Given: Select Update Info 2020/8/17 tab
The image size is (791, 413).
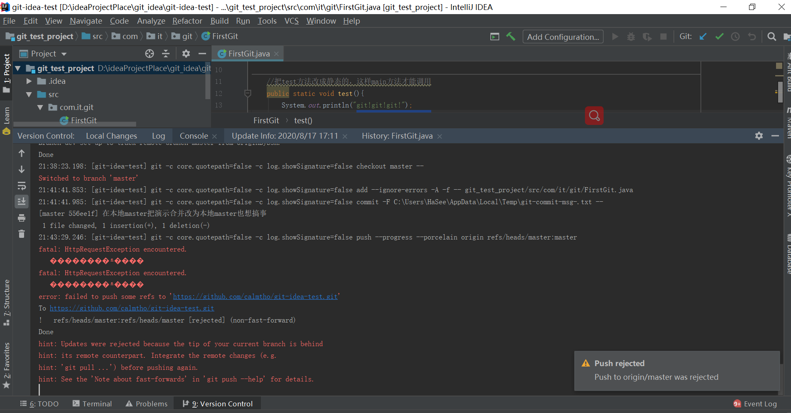Looking at the screenshot, I should click(x=285, y=136).
